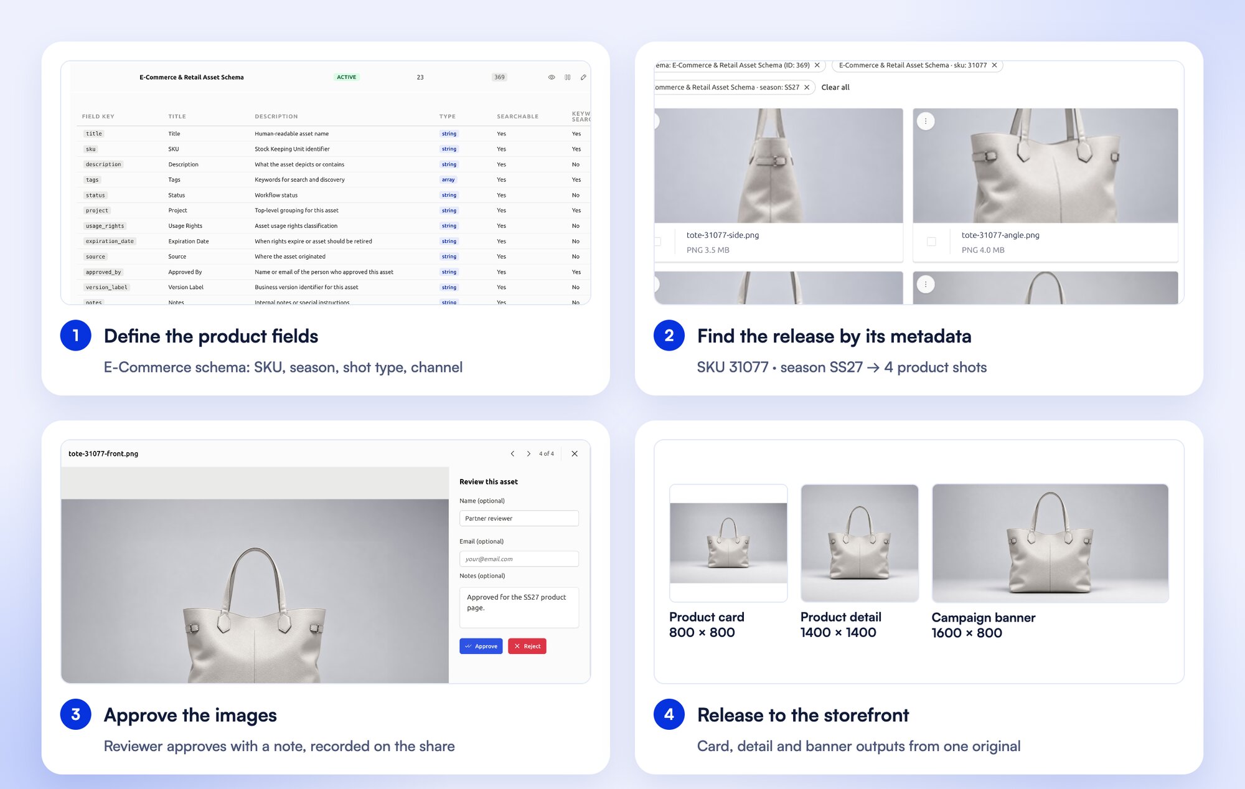Viewport: 1245px width, 789px height.
Task: Tick the checkbox for tote-31077-angle.png
Action: pos(931,242)
